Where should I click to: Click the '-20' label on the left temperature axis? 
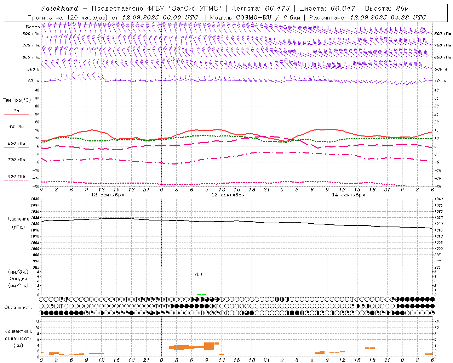click(36, 186)
